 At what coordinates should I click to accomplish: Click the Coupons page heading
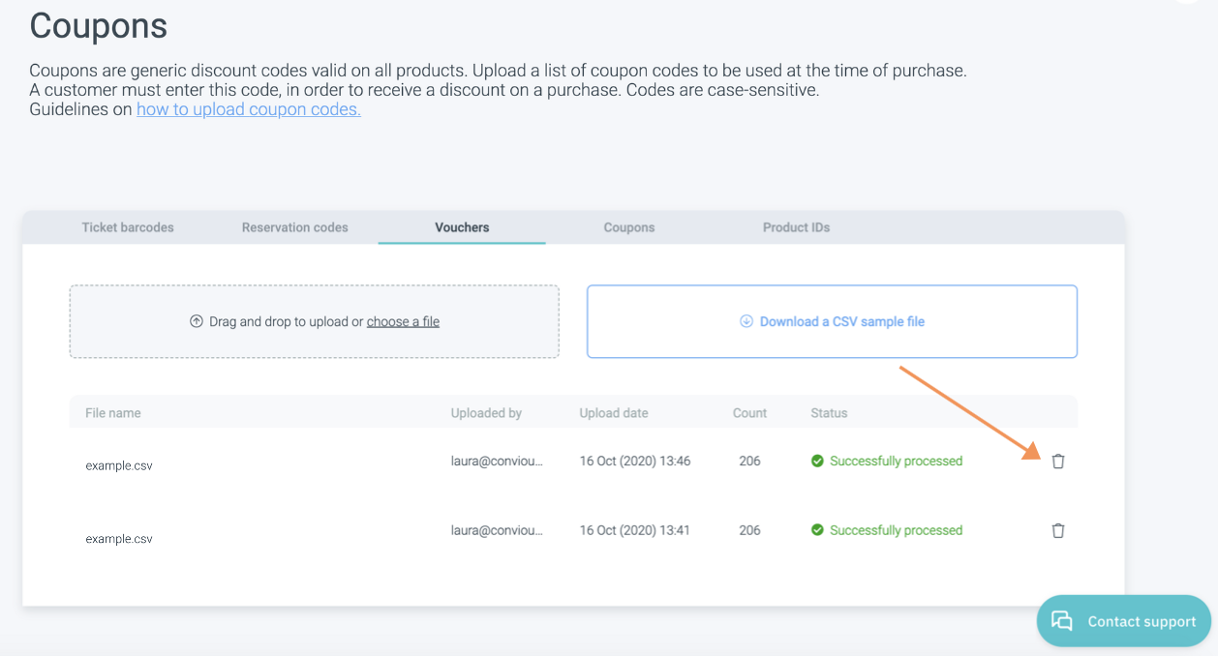[x=99, y=26]
